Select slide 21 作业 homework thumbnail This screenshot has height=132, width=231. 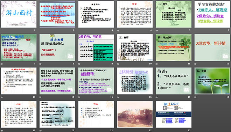[96, 114]
